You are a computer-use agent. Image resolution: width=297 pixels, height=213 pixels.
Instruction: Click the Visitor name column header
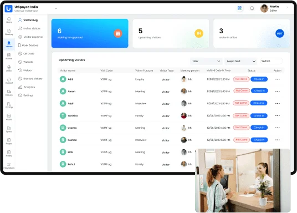[x=68, y=70]
